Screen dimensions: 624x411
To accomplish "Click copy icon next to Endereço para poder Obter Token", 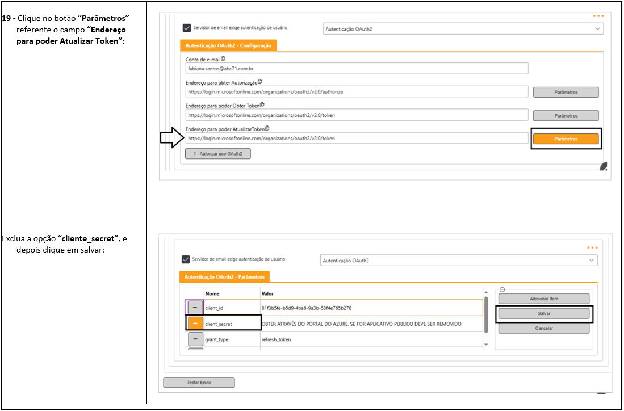I will coord(262,105).
